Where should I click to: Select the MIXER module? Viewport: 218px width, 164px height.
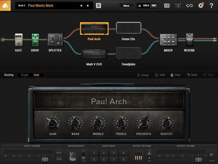coord(168,40)
